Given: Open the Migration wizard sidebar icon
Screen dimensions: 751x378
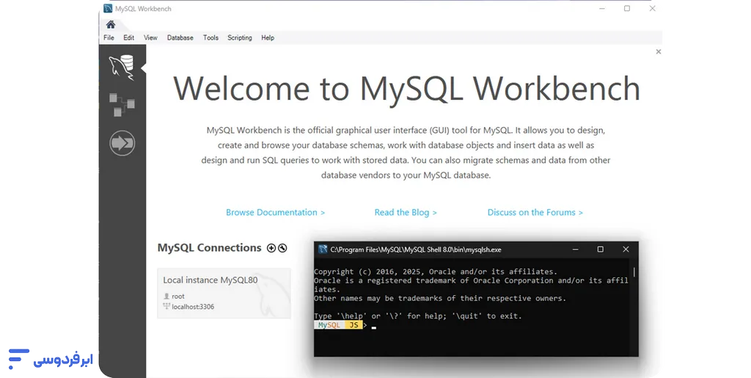Looking at the screenshot, I should (122, 143).
